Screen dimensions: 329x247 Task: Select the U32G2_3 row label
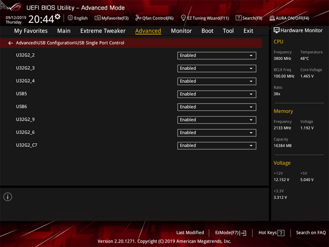click(26, 68)
